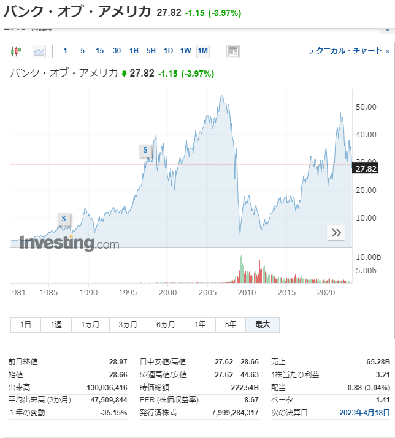Click the double-arrow scroll-to-latest button
The image size is (395, 438).
(336, 233)
